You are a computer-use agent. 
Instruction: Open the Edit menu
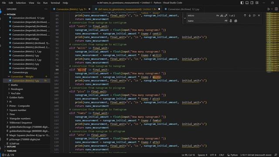tap(10, 3)
